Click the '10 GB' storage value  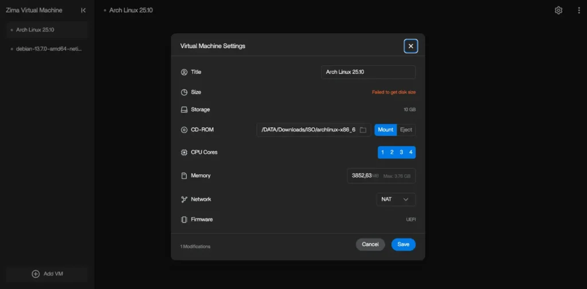pos(409,110)
